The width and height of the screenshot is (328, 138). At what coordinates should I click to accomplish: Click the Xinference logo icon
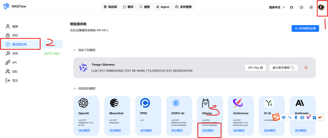tap(237, 103)
